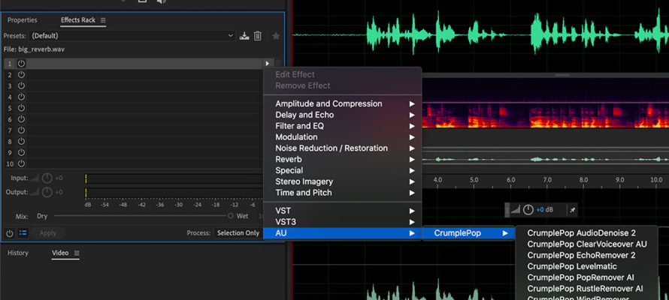Toggle power for effect slot 2
The image size is (669, 300).
click(21, 74)
